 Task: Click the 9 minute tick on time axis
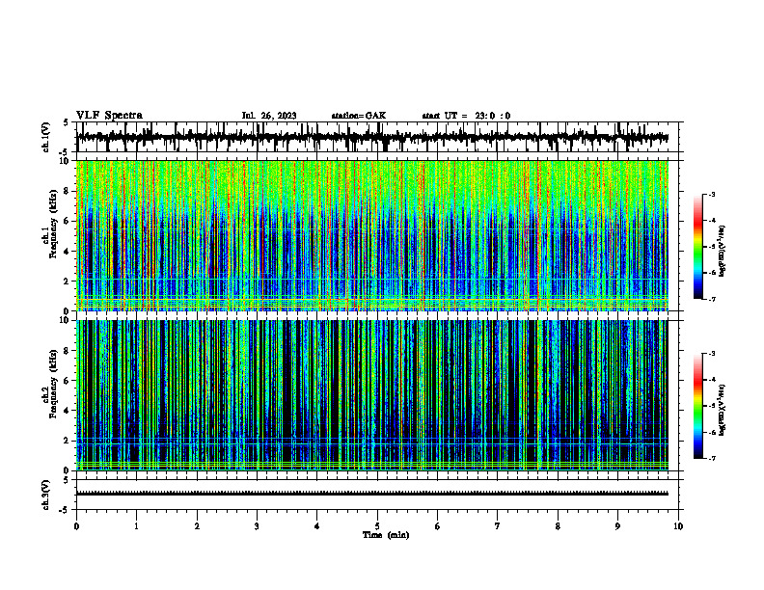coord(617,526)
